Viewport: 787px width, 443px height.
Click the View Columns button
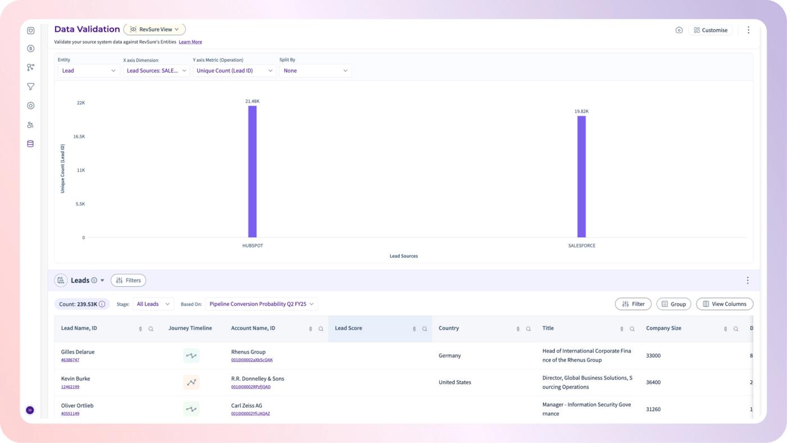coord(725,304)
